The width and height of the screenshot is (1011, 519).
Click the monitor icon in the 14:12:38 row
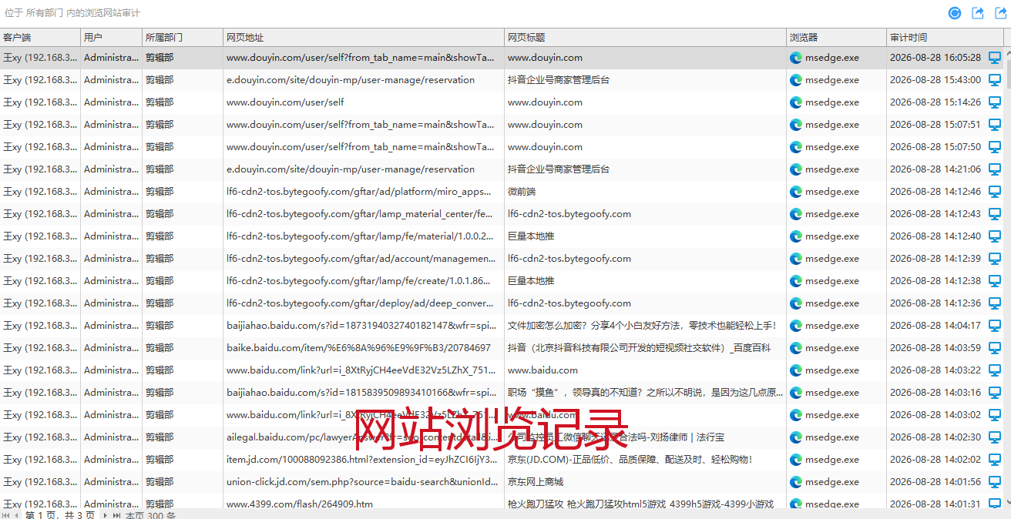[x=995, y=281]
